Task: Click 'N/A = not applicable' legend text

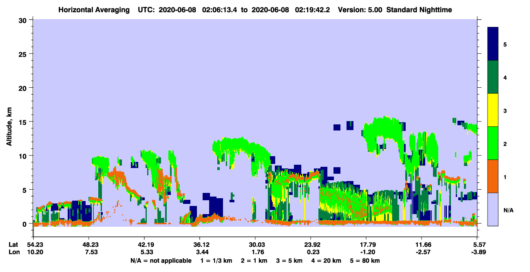Action: [161, 261]
